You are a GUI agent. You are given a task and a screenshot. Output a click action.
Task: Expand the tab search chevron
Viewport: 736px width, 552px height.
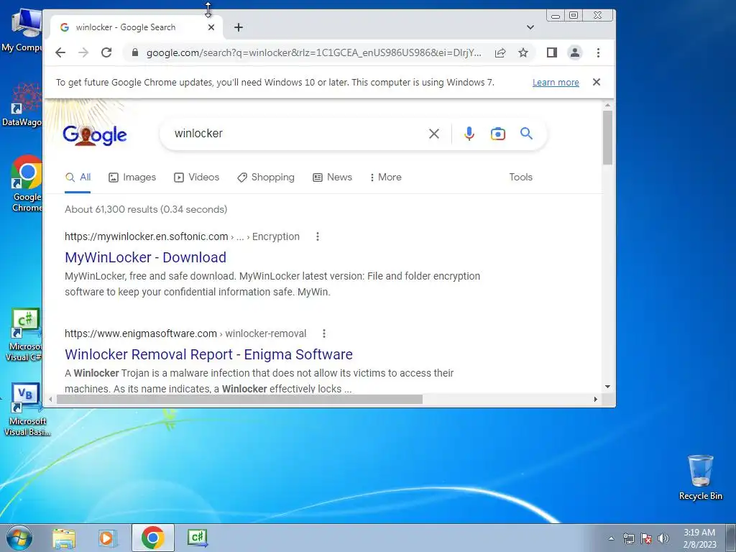click(x=530, y=27)
